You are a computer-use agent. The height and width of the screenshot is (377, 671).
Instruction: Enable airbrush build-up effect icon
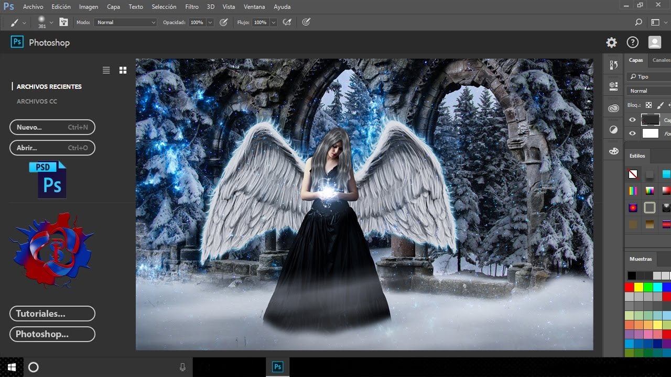[x=287, y=23]
